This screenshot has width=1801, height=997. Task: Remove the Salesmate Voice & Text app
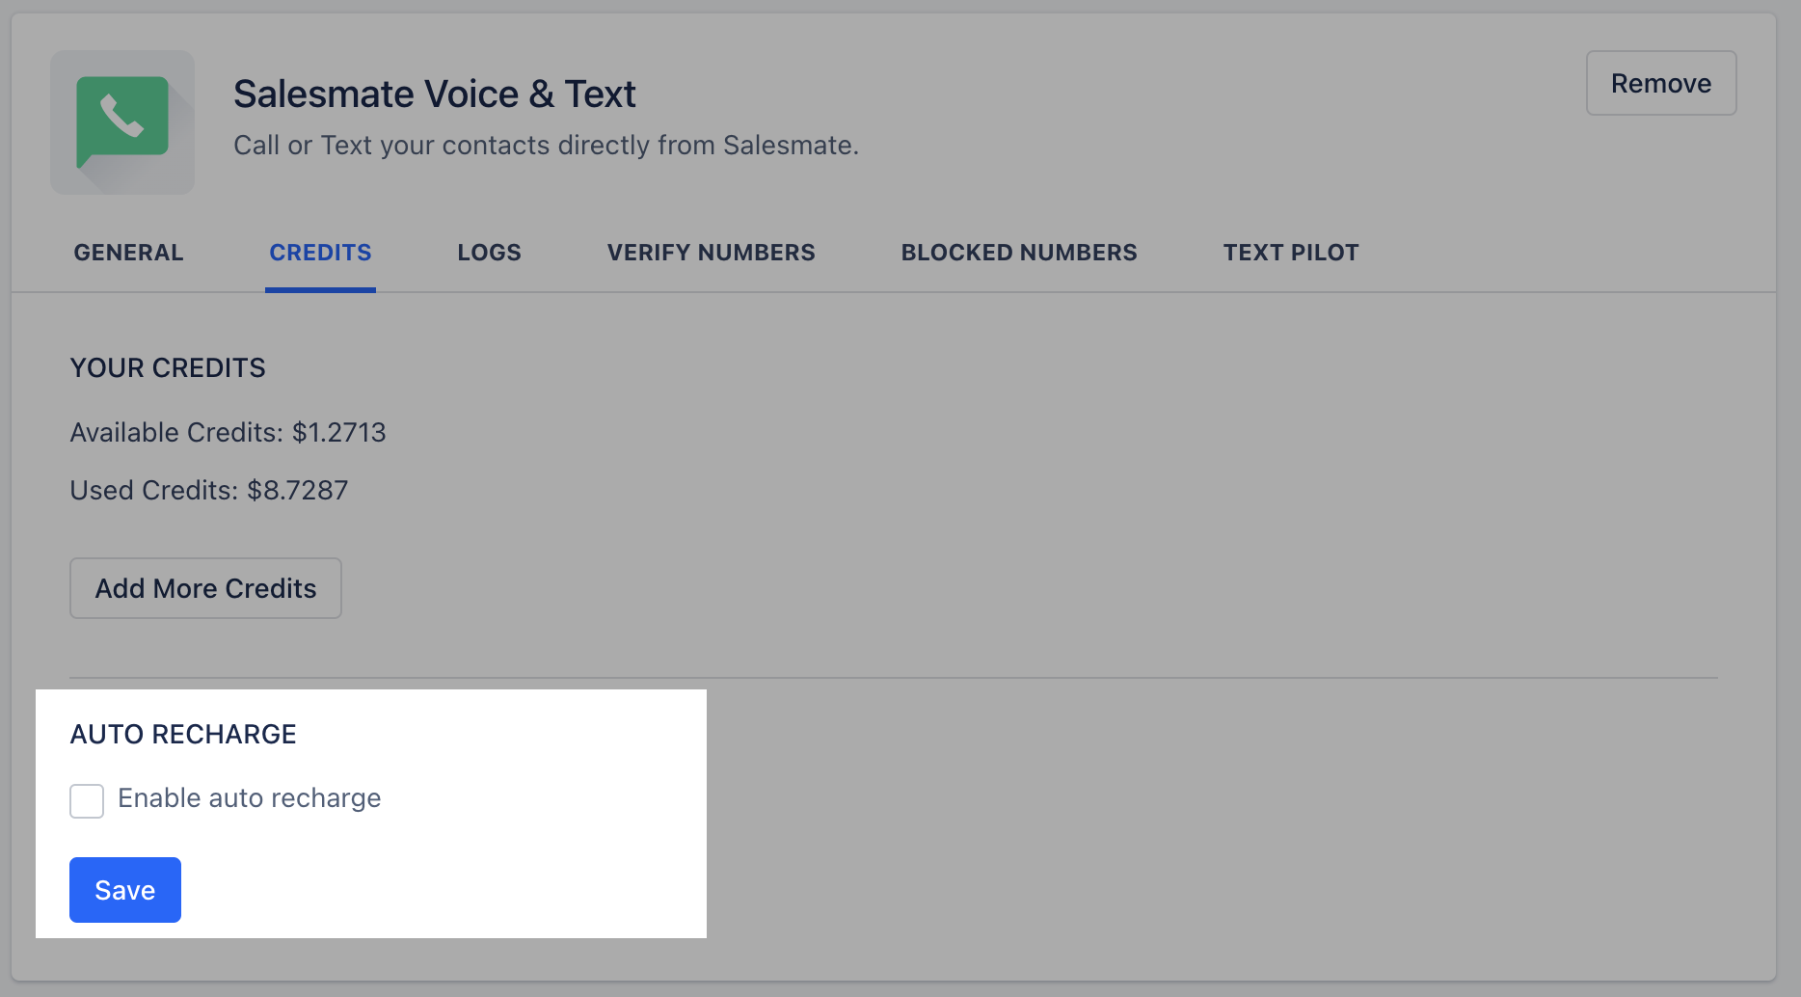click(1661, 83)
